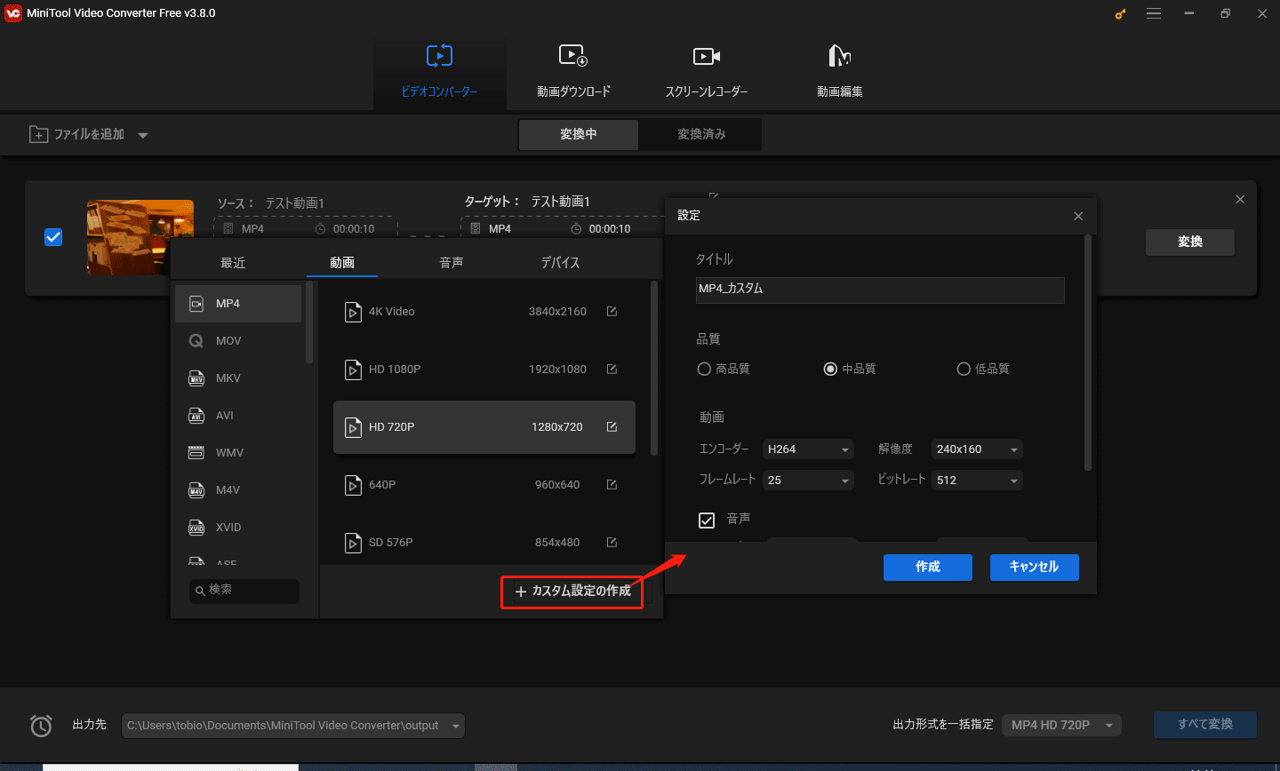1280x771 pixels.
Task: Click the key registration icon in title bar
Action: (1120, 13)
